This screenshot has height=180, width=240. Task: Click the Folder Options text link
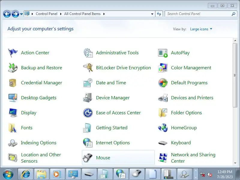(186, 113)
